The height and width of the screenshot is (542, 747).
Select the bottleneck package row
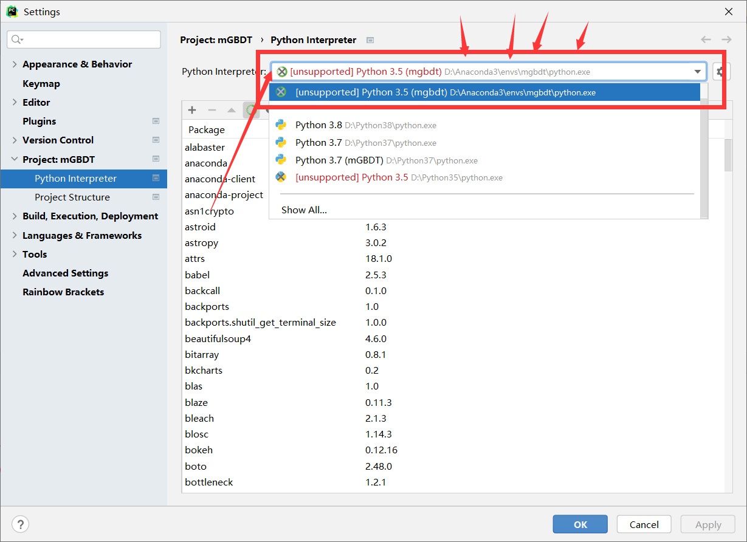[x=453, y=482]
